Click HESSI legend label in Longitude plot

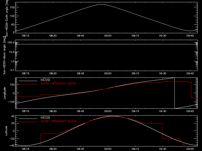click(45, 80)
